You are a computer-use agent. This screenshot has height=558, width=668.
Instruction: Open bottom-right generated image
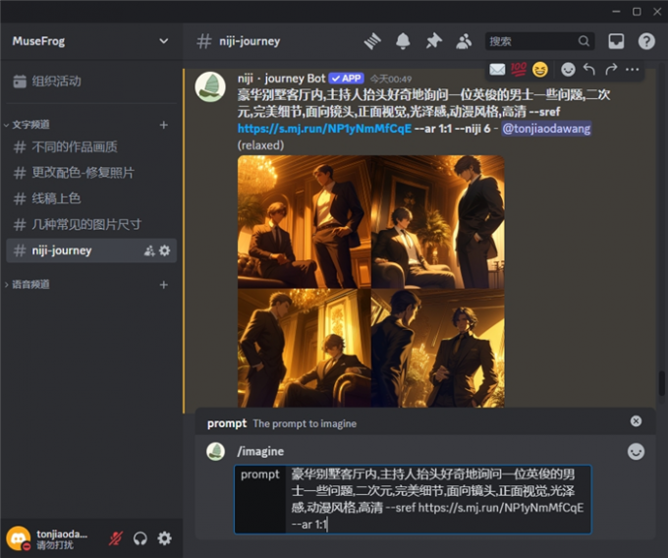437,348
